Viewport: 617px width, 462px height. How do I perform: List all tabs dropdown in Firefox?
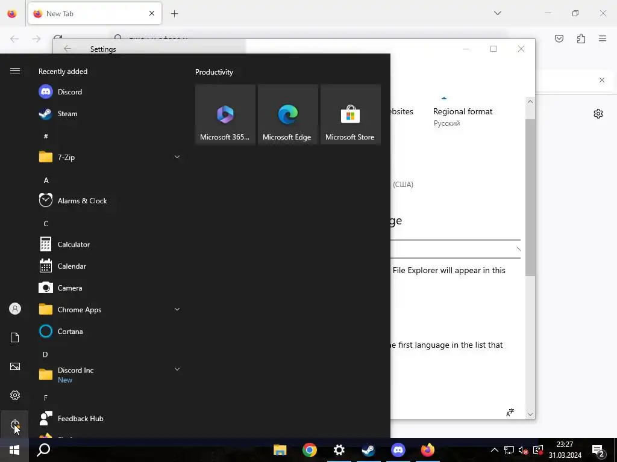tap(498, 13)
